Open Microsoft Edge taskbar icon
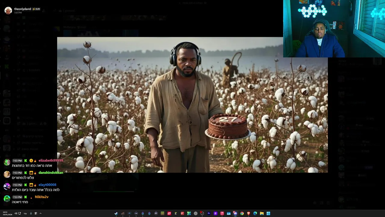 (x=255, y=213)
